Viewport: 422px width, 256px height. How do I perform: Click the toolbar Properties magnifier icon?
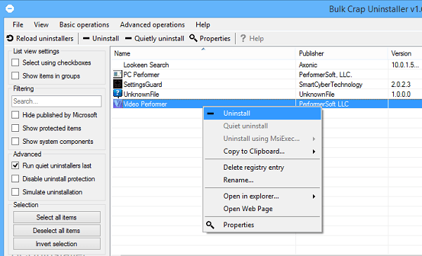click(193, 38)
